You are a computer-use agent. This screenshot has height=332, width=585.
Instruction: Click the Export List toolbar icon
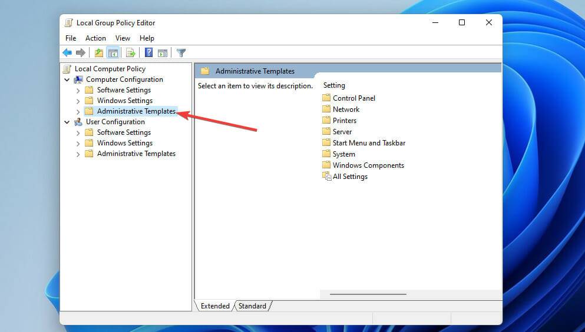coord(131,53)
